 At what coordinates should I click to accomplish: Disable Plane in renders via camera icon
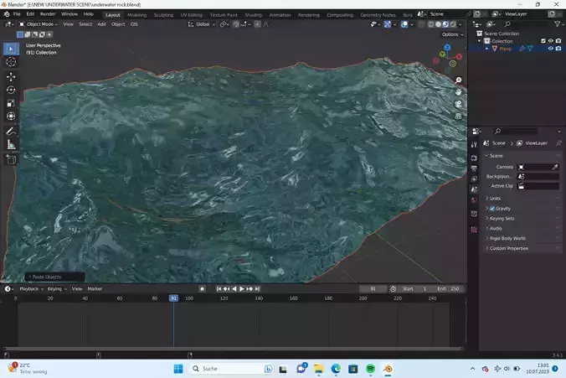(x=558, y=49)
